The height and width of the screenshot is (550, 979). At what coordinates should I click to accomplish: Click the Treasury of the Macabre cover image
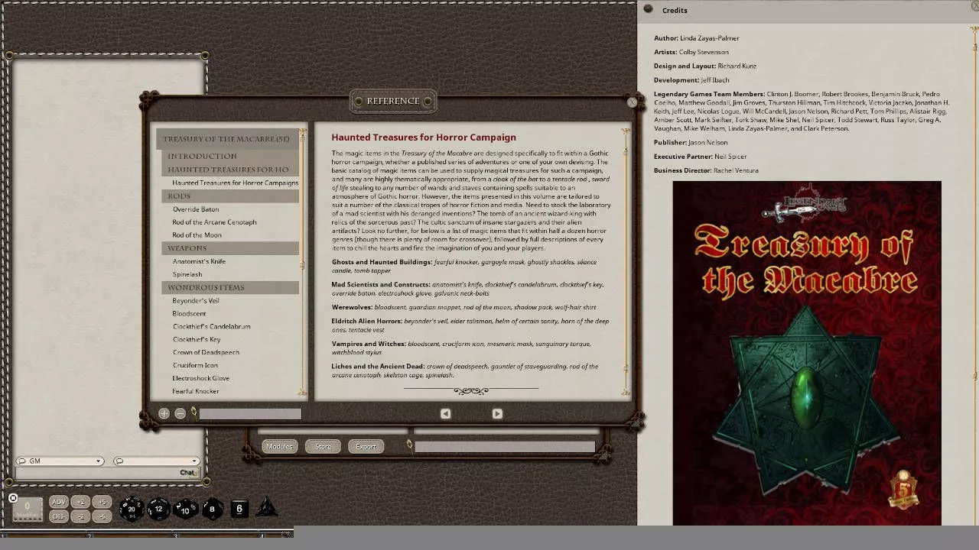tap(807, 353)
